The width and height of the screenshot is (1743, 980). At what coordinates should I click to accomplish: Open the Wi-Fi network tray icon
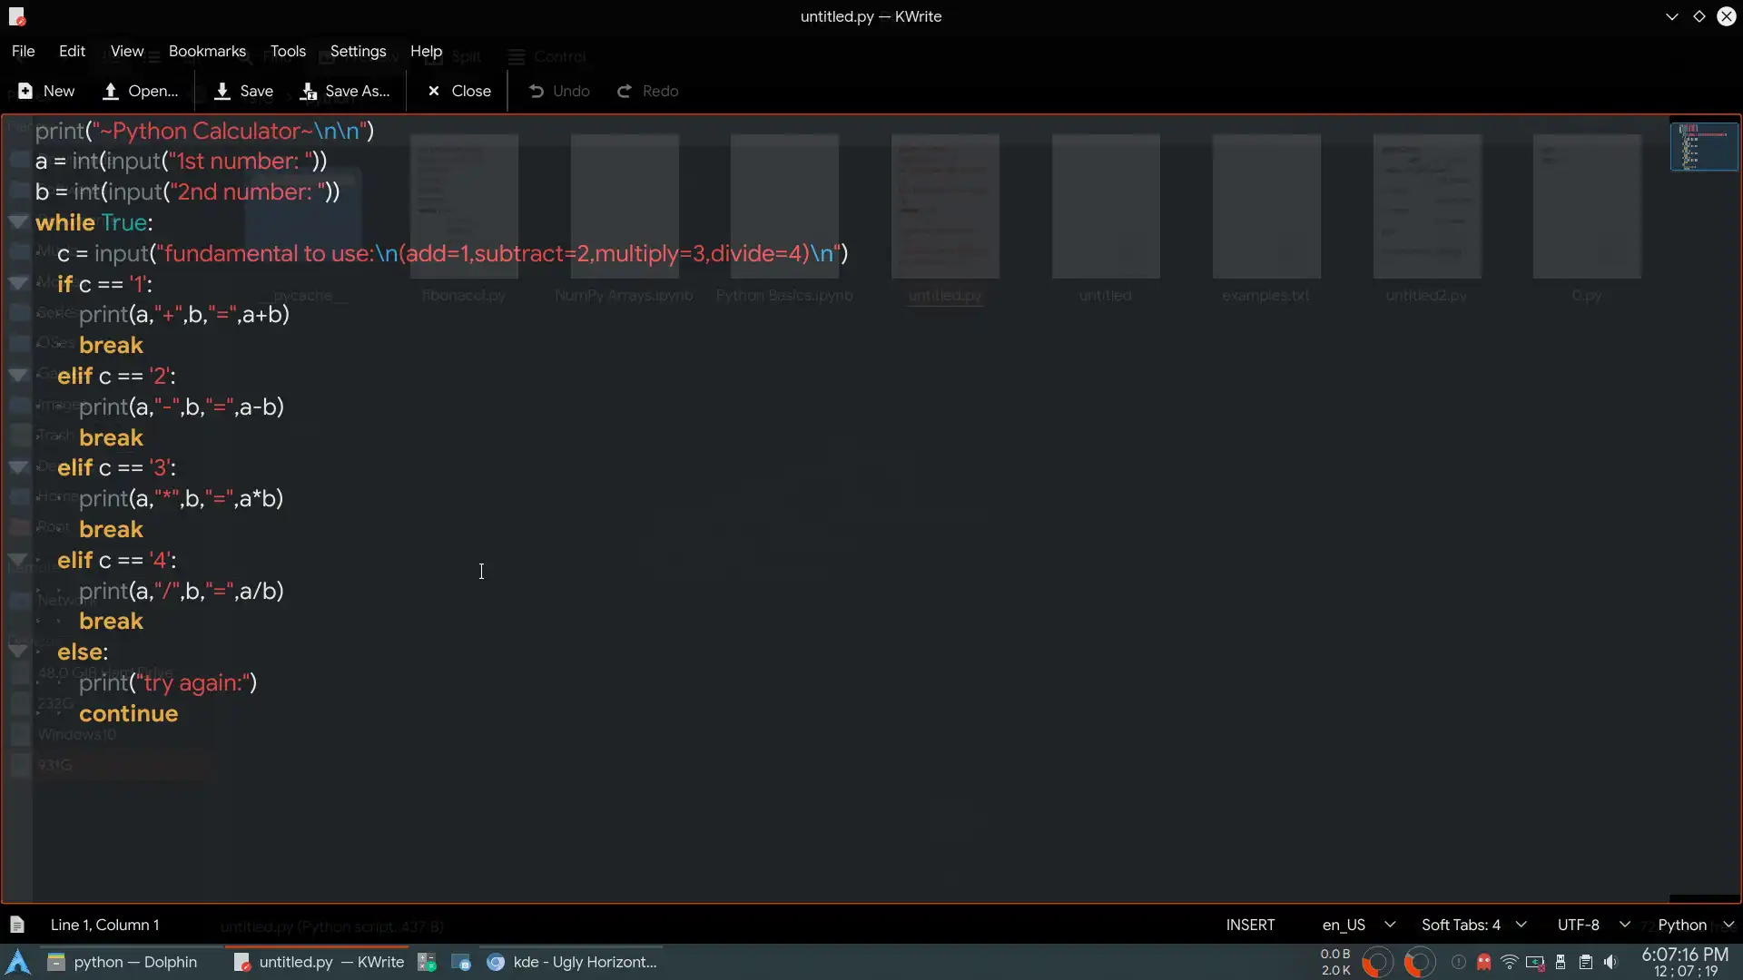pyautogui.click(x=1509, y=962)
